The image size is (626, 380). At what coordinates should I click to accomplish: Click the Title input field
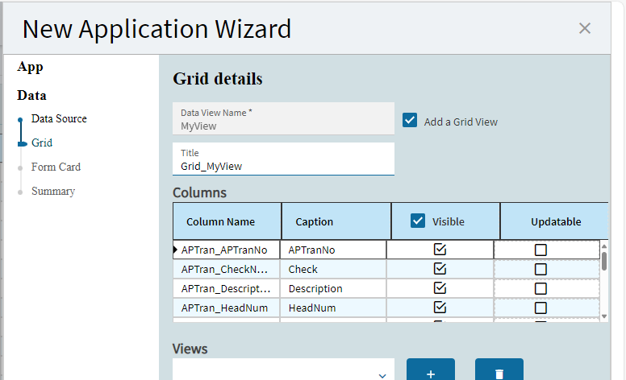point(283,159)
